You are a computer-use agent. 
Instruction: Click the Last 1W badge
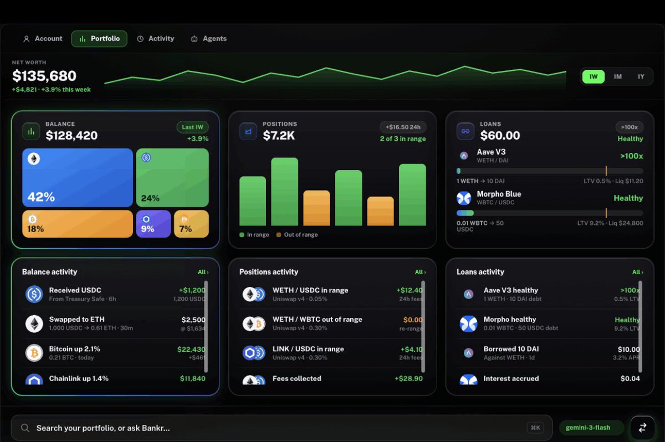(x=193, y=127)
